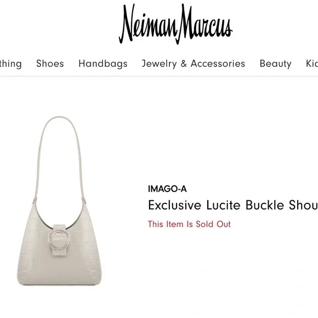This screenshot has height=318, width=318.
Task: Open the partially visible Kids menu
Action: tap(312, 64)
